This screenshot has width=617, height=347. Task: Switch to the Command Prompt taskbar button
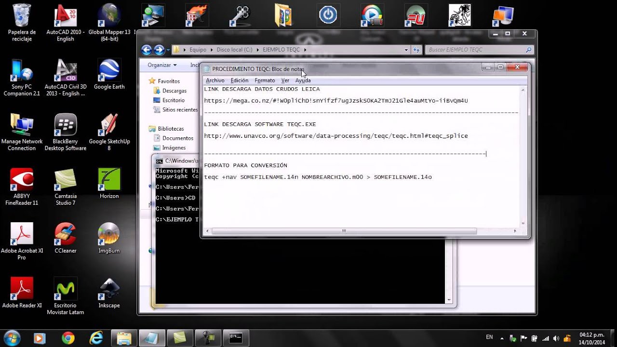(x=236, y=338)
